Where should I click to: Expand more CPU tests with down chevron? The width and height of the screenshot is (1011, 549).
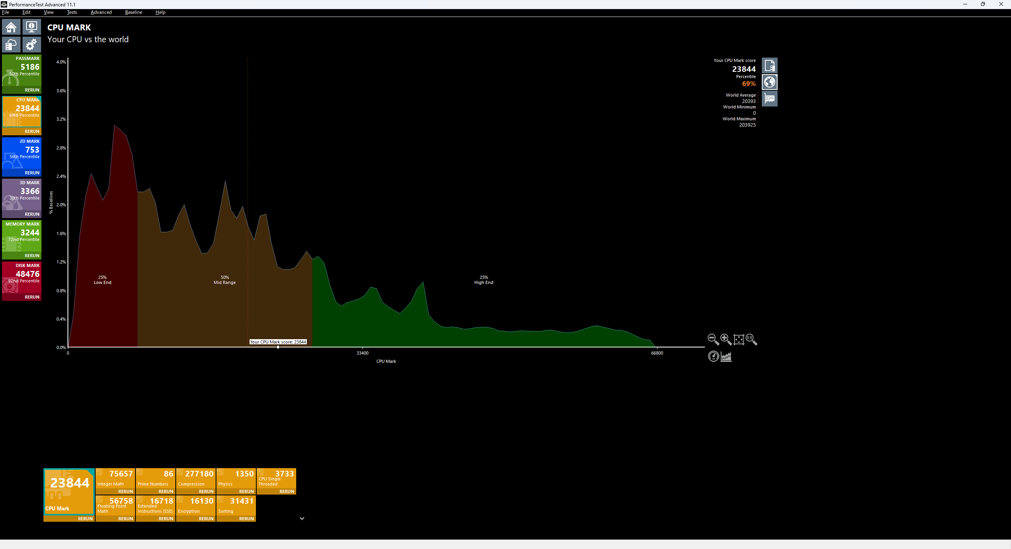click(302, 519)
